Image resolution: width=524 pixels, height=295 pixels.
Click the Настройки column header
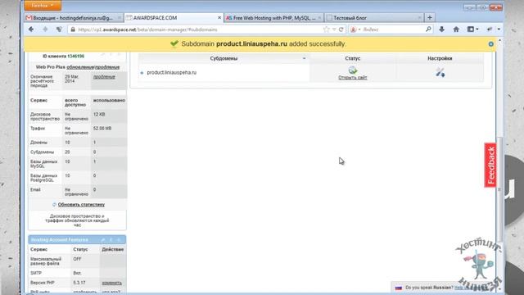[440, 58]
